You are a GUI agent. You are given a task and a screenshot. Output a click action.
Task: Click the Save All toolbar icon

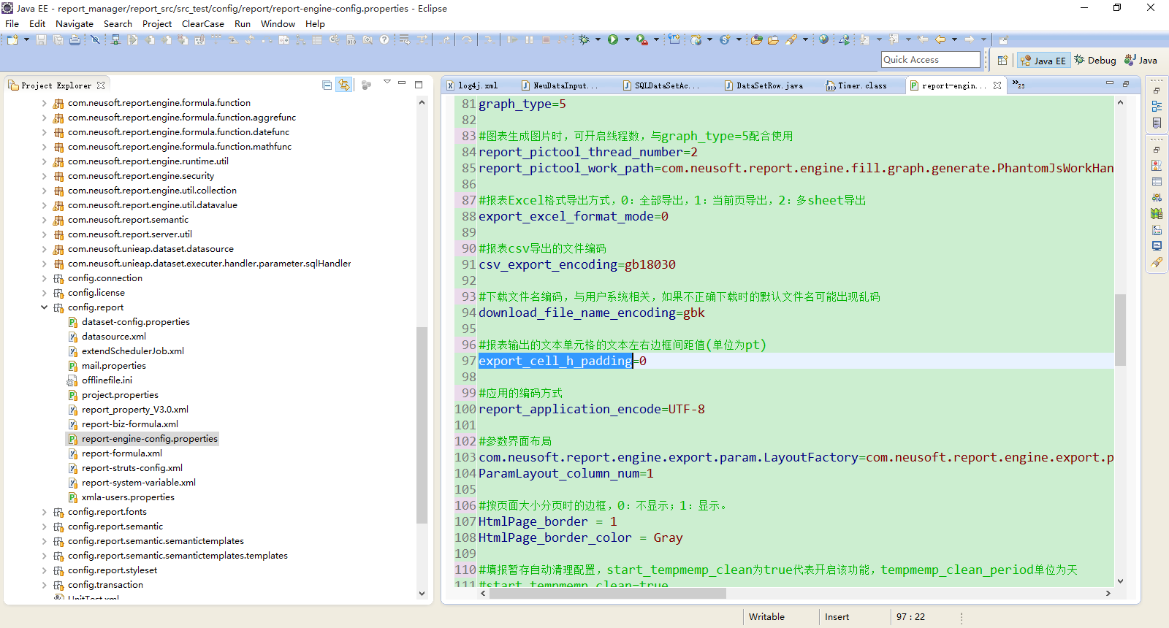pyautogui.click(x=58, y=39)
